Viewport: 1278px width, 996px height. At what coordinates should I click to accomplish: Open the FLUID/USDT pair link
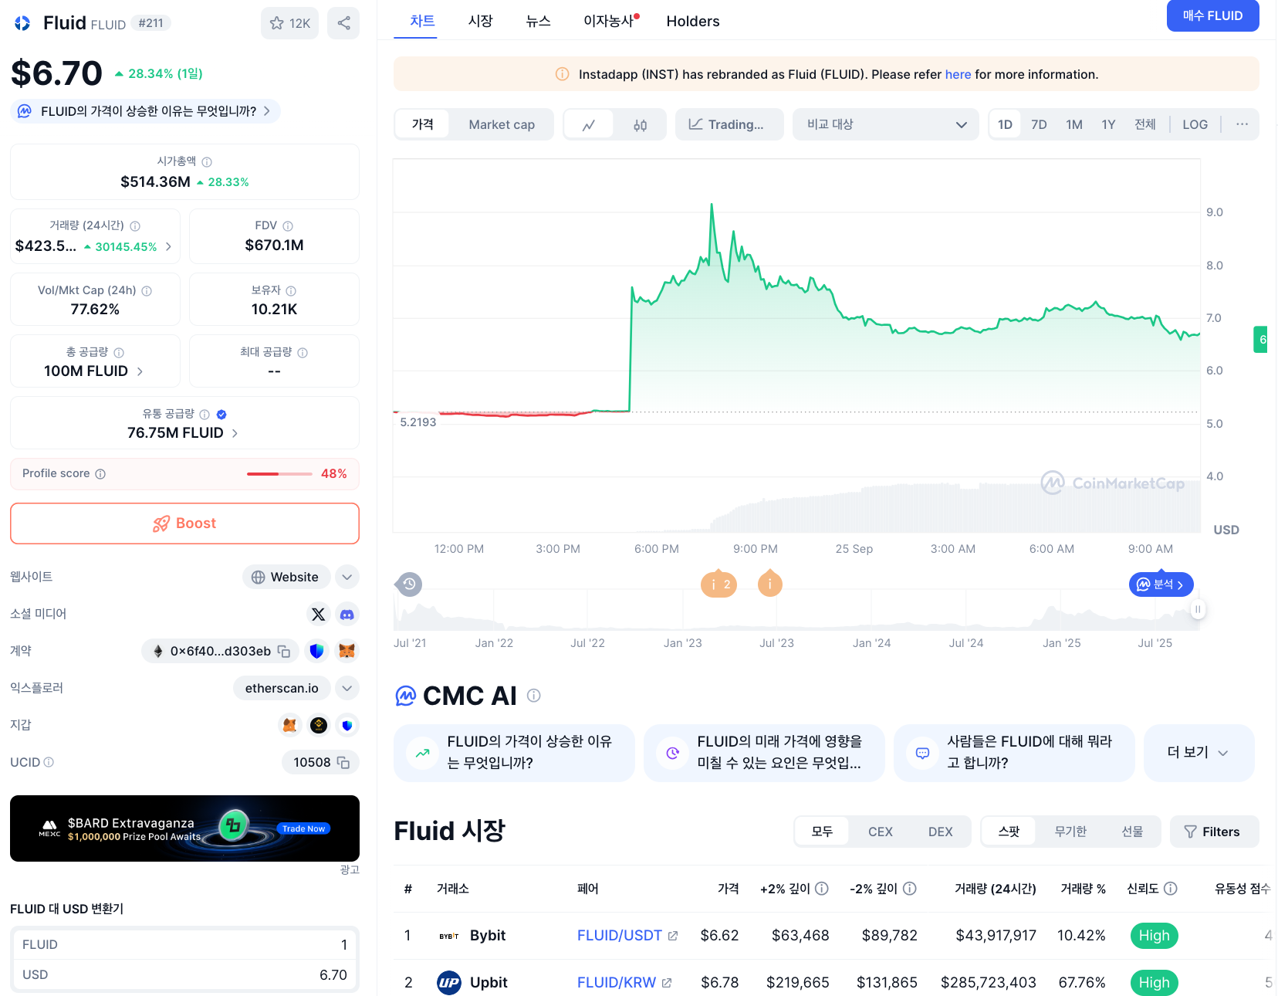pyautogui.click(x=619, y=936)
